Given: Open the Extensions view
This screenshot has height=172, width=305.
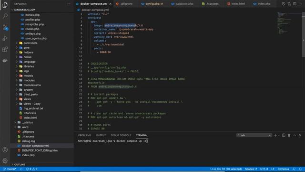Looking at the screenshot, I should [5, 49].
